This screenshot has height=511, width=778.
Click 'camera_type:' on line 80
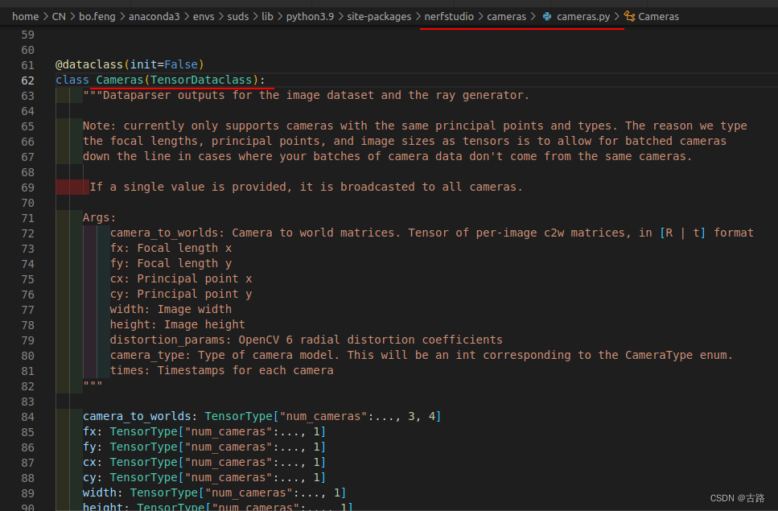click(150, 356)
